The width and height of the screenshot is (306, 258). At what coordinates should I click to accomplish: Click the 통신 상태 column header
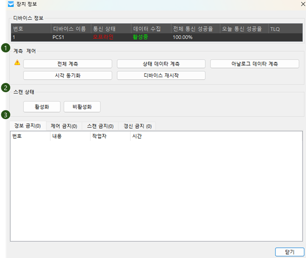[x=104, y=29]
